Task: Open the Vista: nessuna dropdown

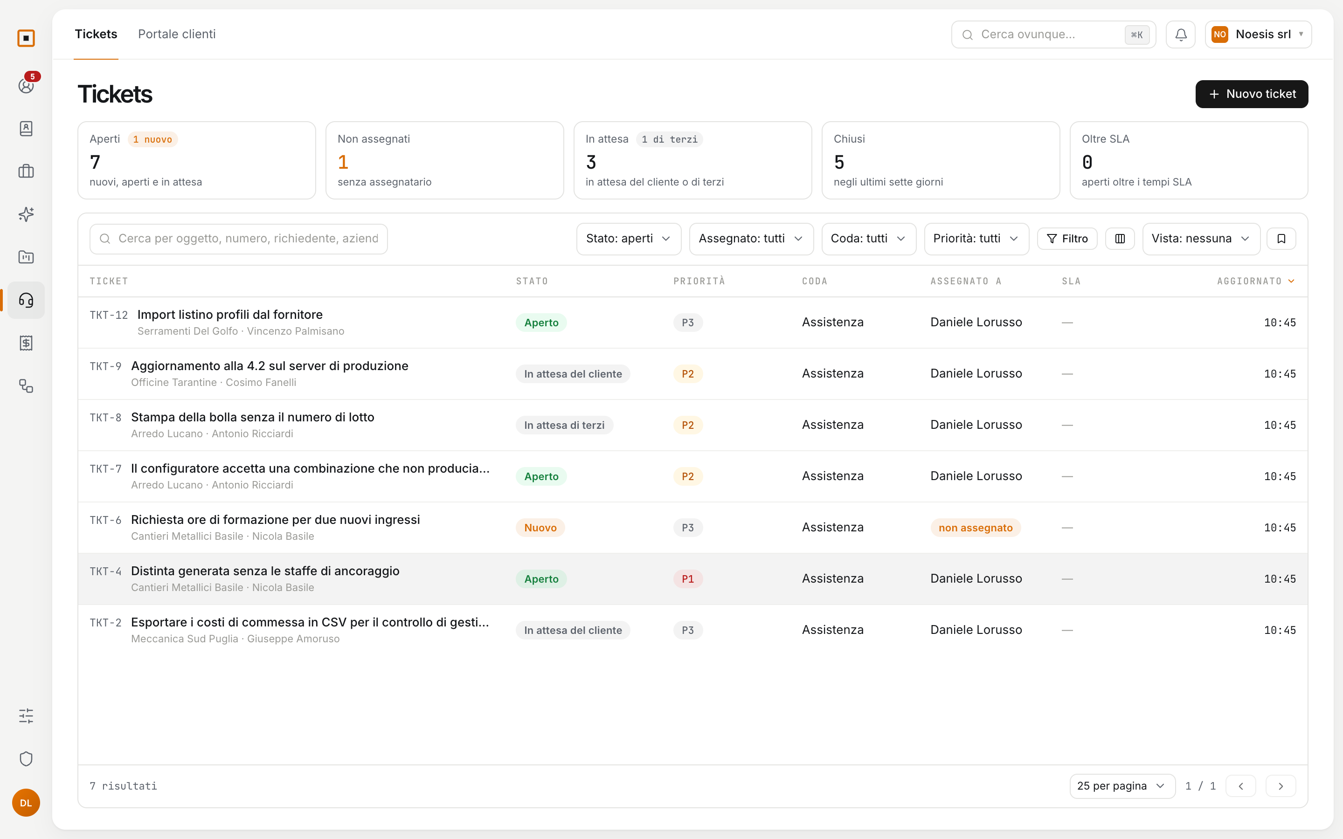Action: [x=1201, y=239]
